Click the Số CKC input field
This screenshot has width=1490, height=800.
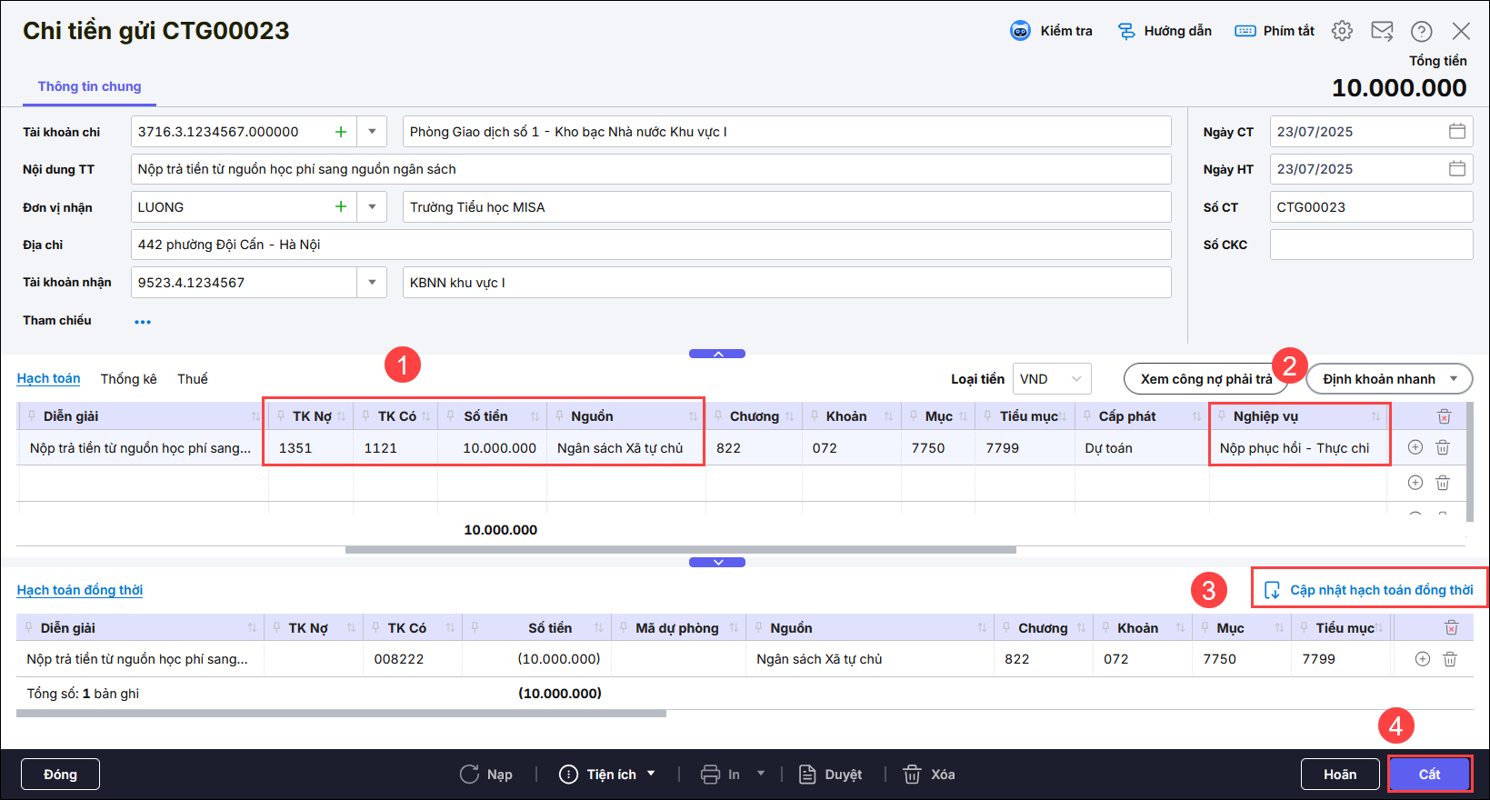tap(1370, 245)
